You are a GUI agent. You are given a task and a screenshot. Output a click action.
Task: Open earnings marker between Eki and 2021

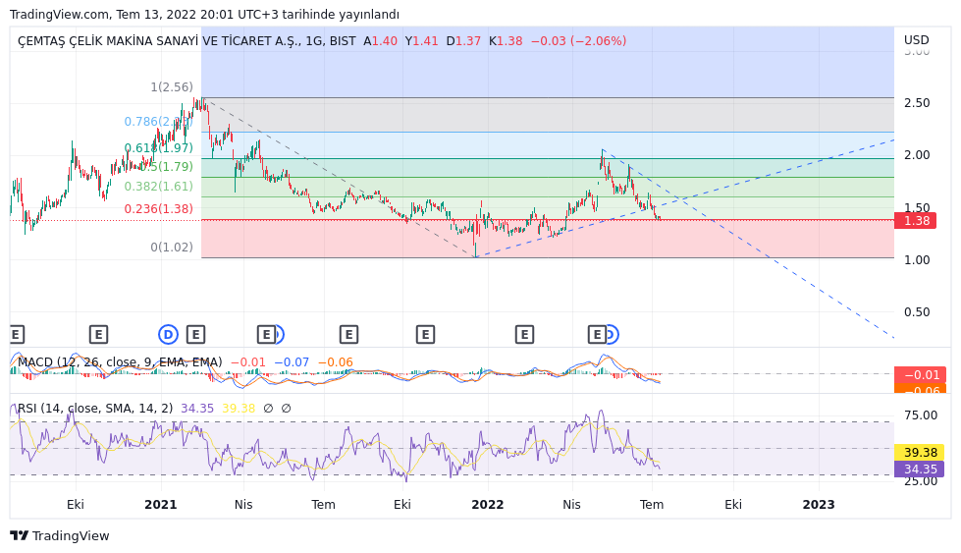98,335
